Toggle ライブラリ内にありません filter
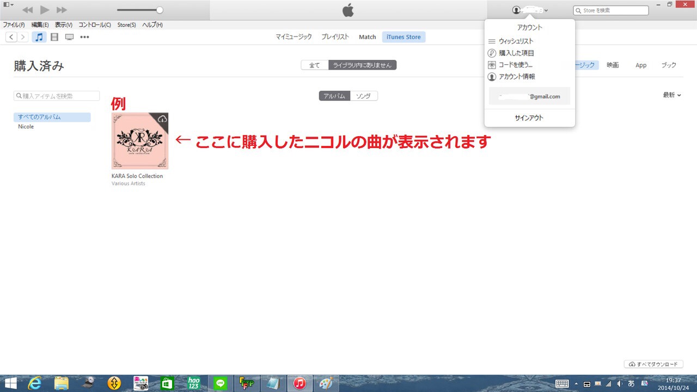 [x=363, y=65]
